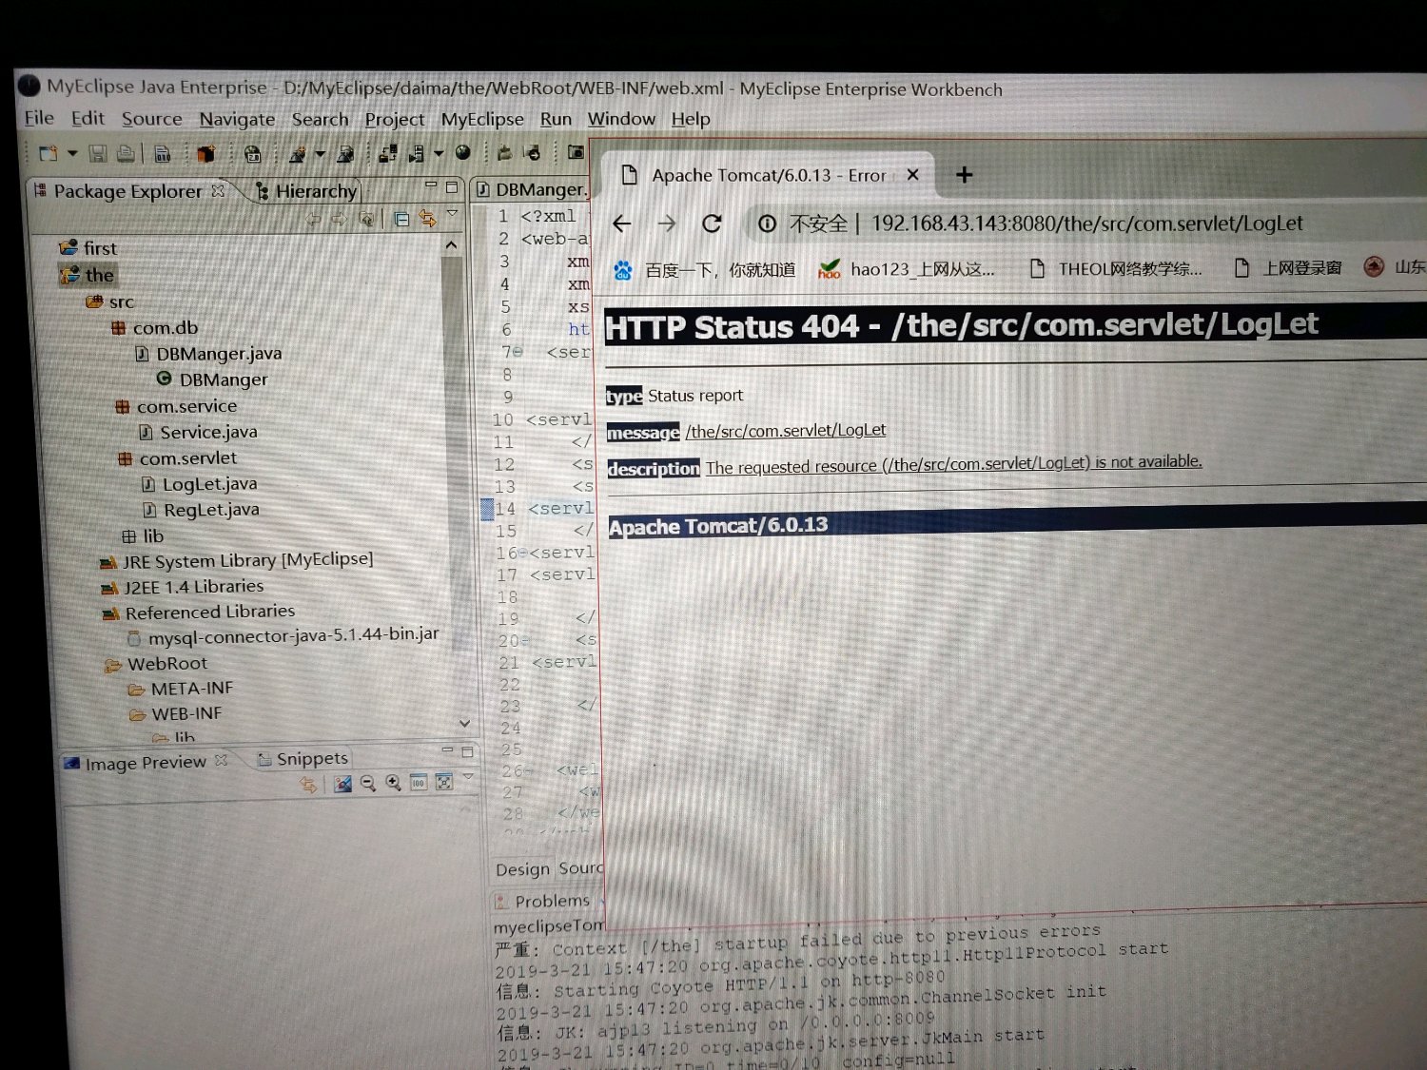
Task: Select the com.db package
Action: [x=155, y=328]
